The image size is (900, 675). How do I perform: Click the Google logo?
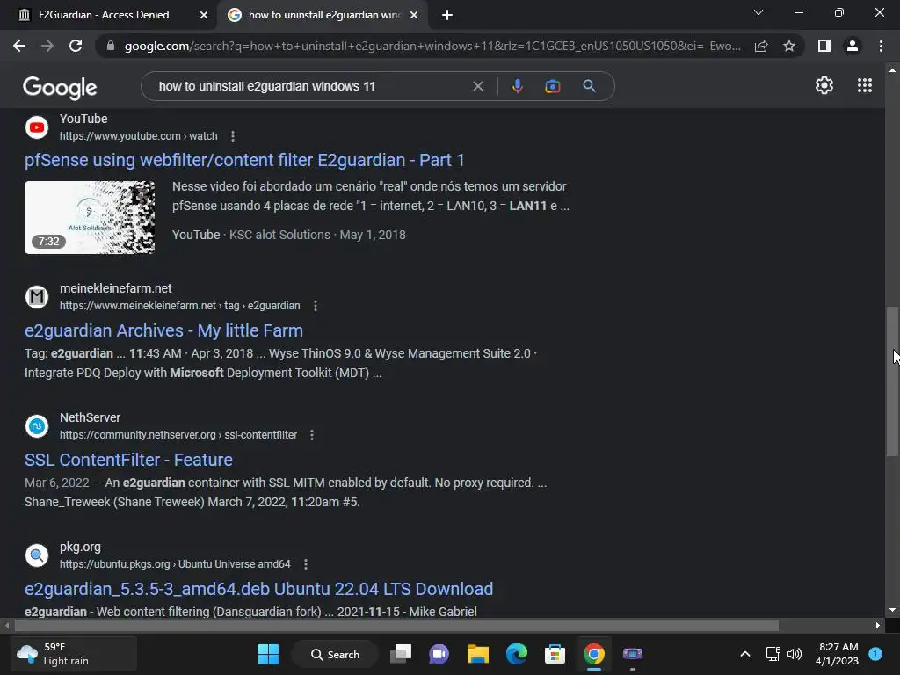[x=60, y=87]
